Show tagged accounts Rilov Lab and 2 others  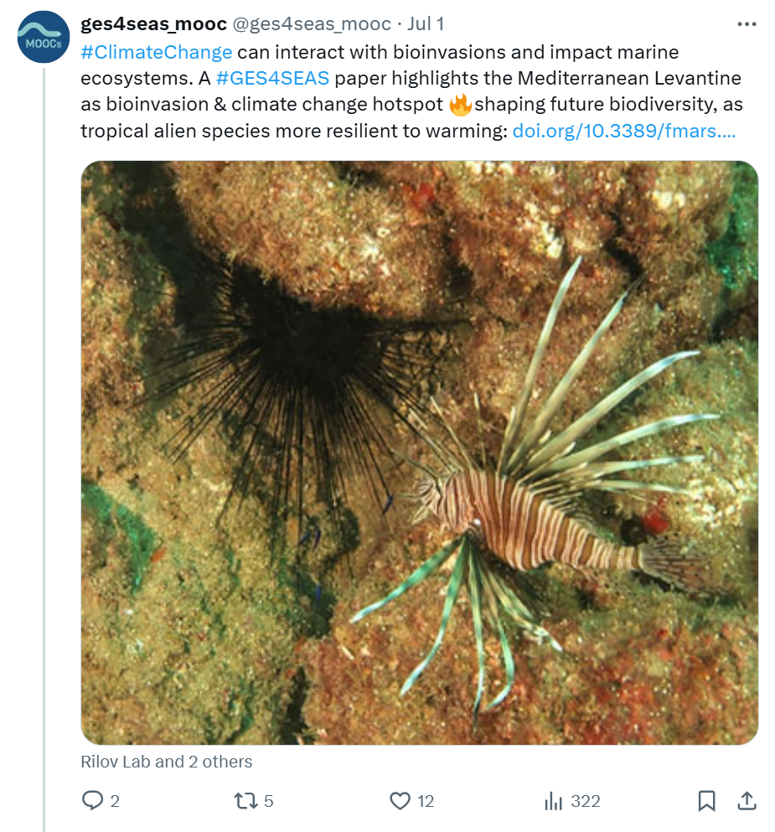point(167,762)
